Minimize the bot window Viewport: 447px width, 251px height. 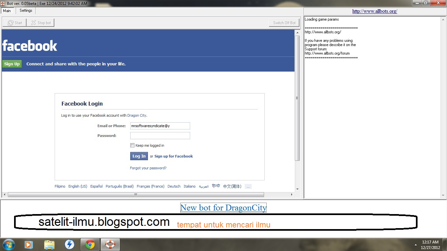pos(417,3)
